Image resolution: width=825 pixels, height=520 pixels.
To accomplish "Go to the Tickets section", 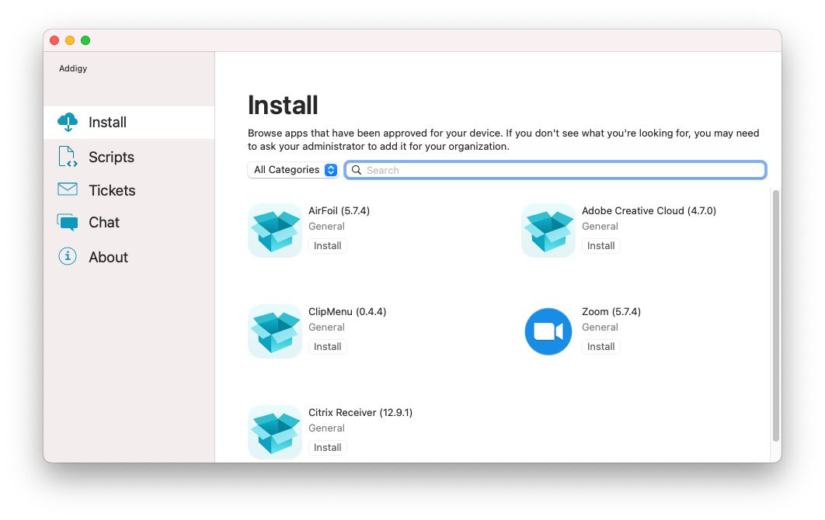I will 129,190.
